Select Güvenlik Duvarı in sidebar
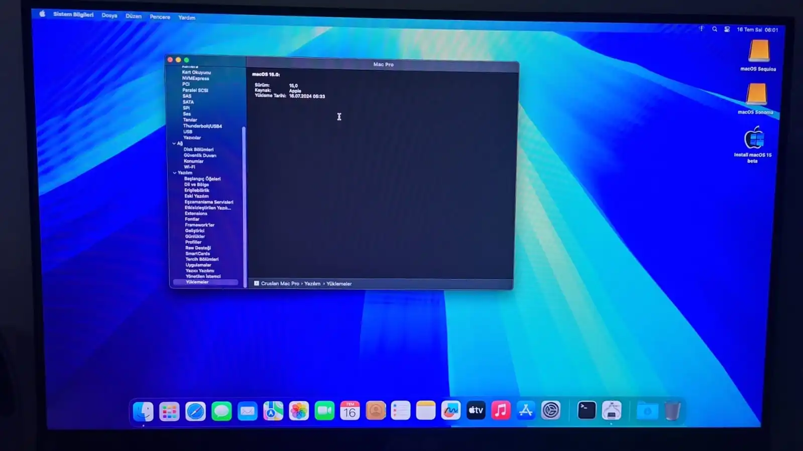The width and height of the screenshot is (803, 451). [x=200, y=156]
